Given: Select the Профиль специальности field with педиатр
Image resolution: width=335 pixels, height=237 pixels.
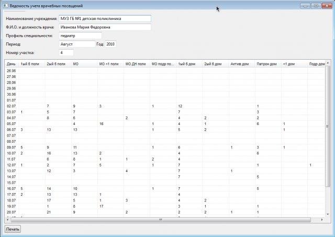Looking at the screenshot, I should 80,36.
